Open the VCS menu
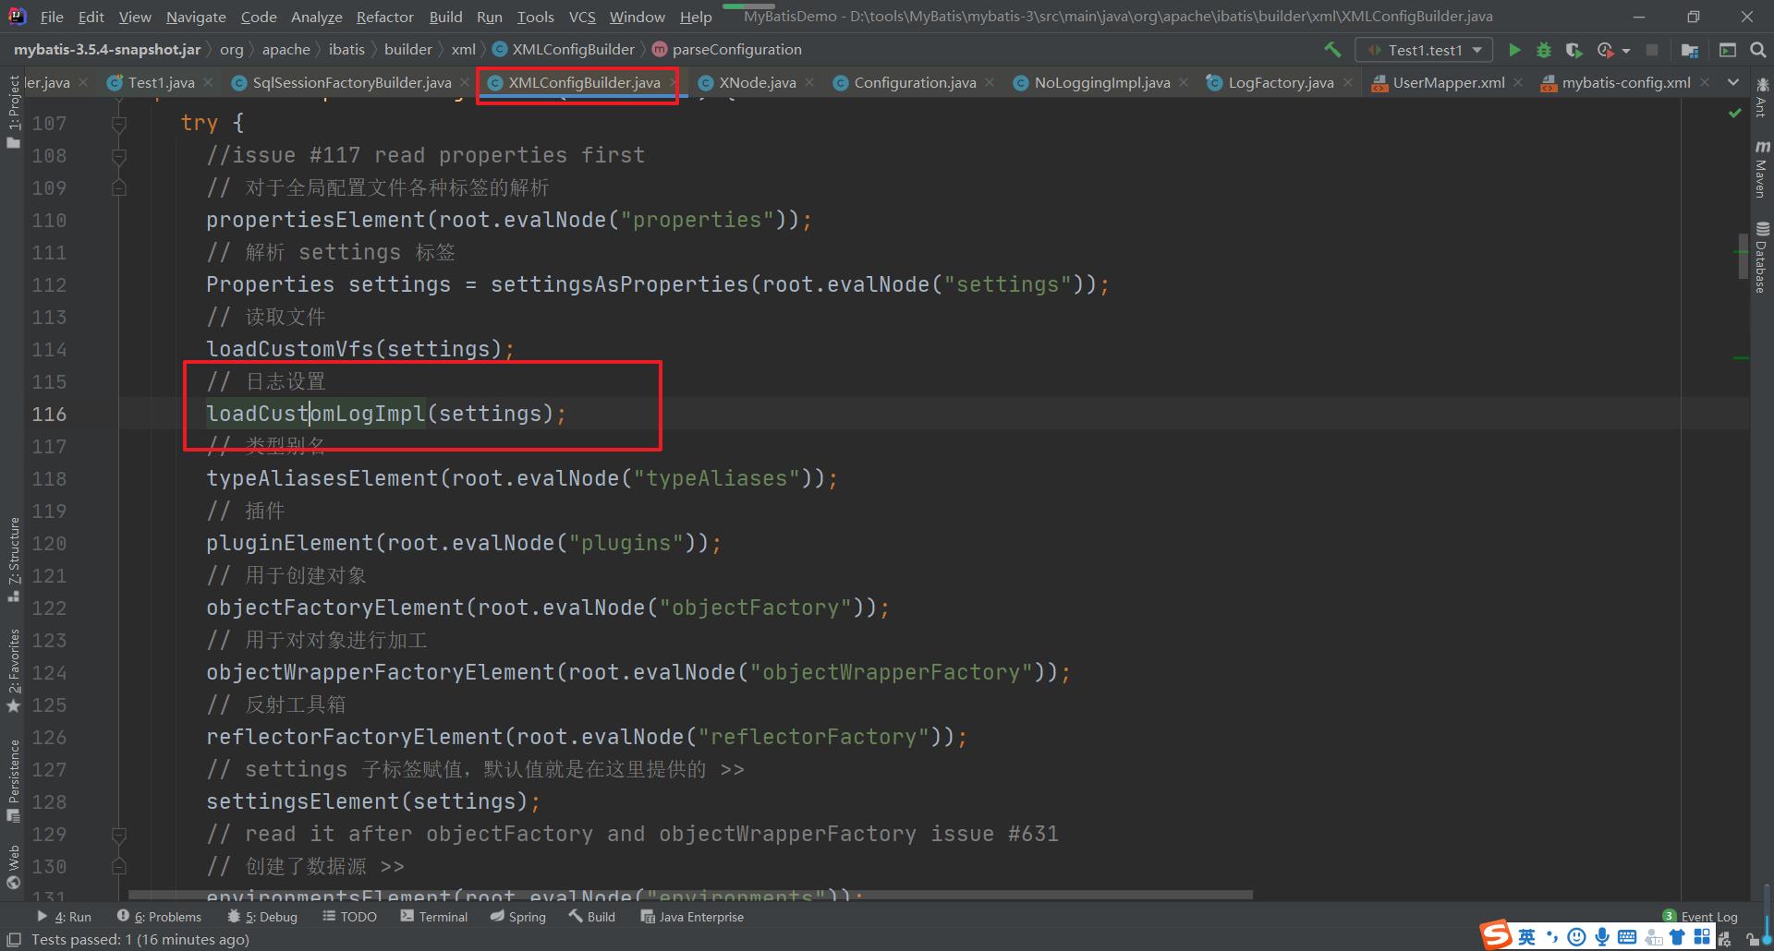 point(582,17)
